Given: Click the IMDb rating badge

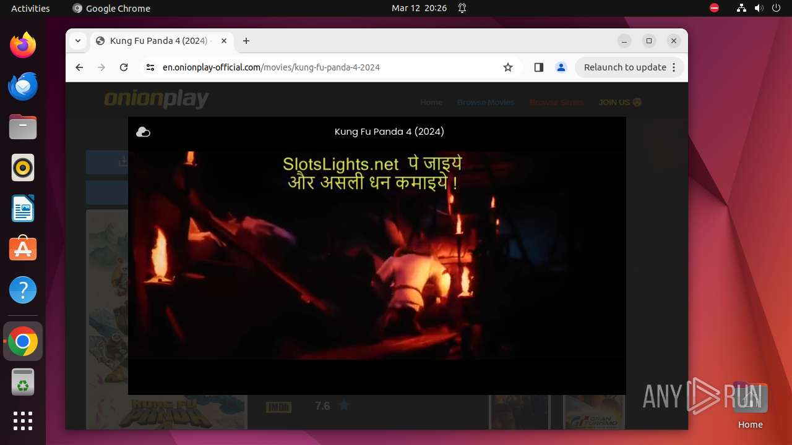Looking at the screenshot, I should click(278, 407).
